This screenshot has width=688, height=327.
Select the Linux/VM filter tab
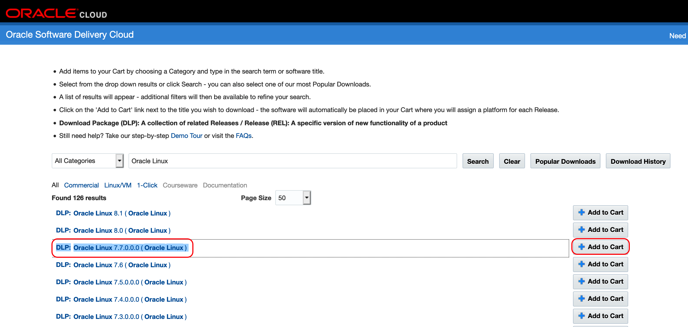point(118,185)
